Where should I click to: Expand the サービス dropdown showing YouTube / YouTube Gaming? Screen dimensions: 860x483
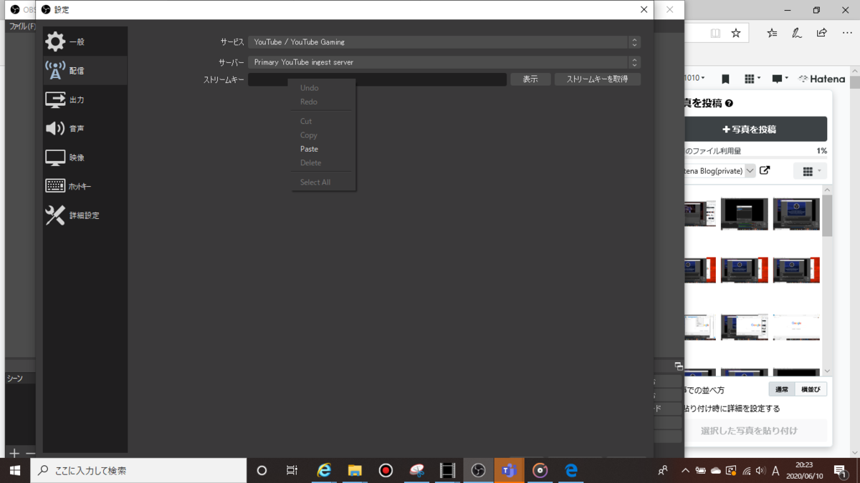click(x=444, y=42)
